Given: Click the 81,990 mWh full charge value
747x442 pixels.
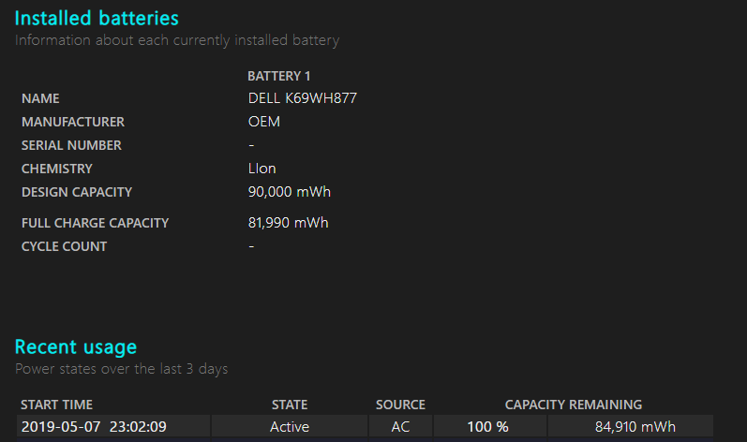Looking at the screenshot, I should click(x=289, y=223).
